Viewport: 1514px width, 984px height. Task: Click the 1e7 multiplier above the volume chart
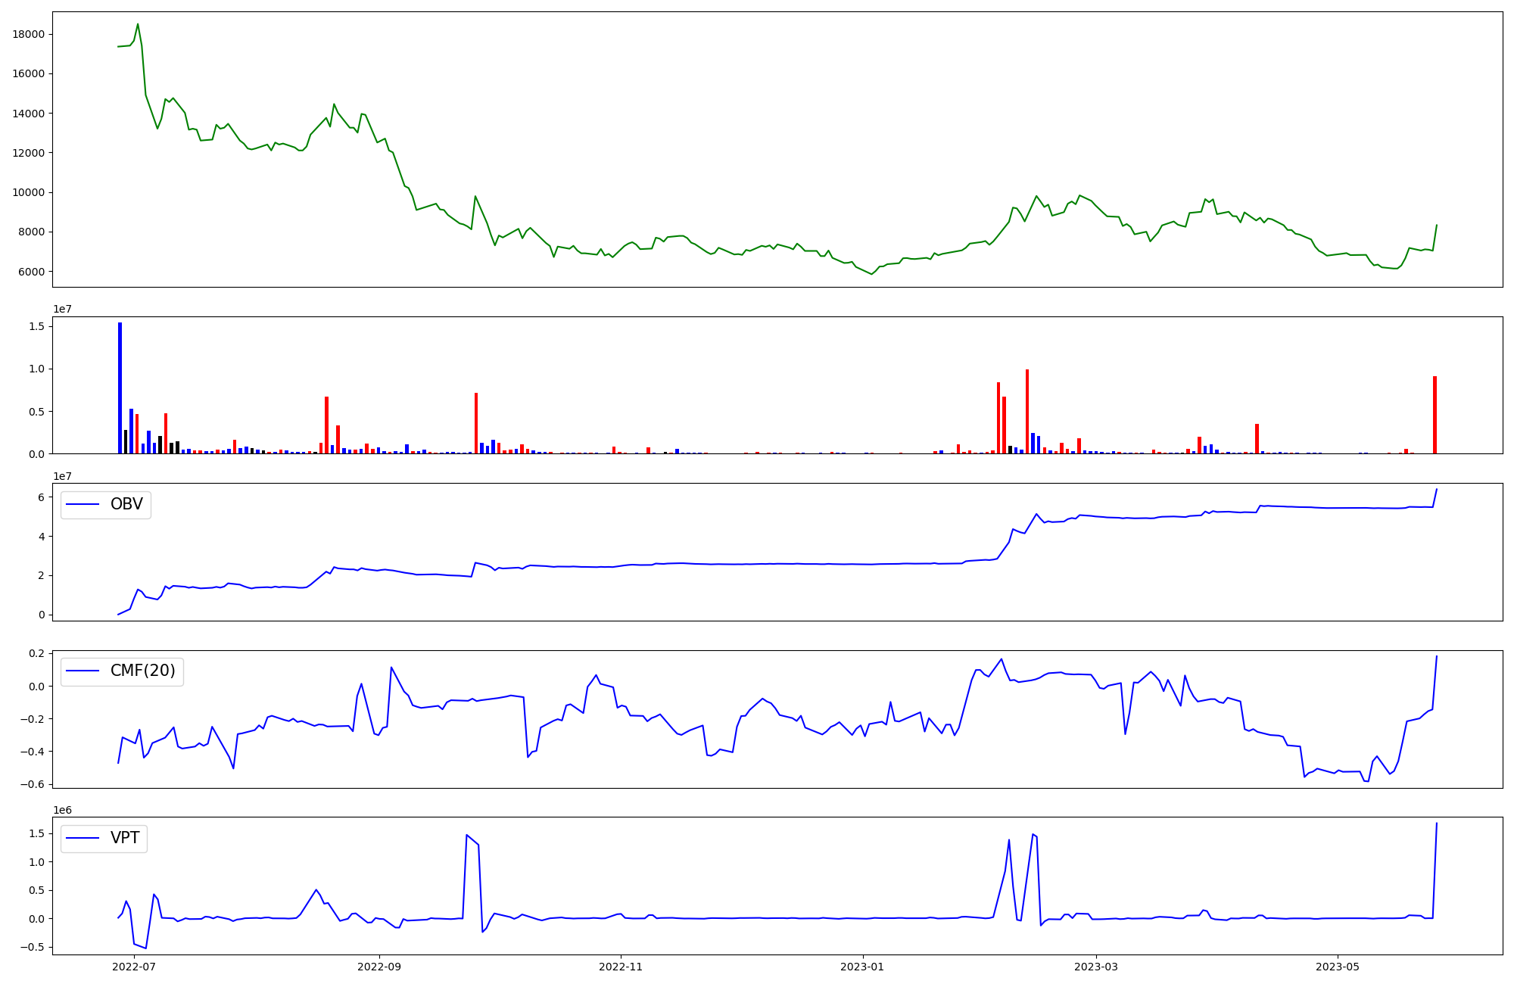[x=62, y=309]
